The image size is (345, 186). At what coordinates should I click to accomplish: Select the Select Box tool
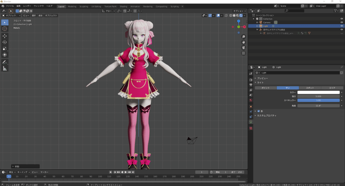[x=5, y=22]
